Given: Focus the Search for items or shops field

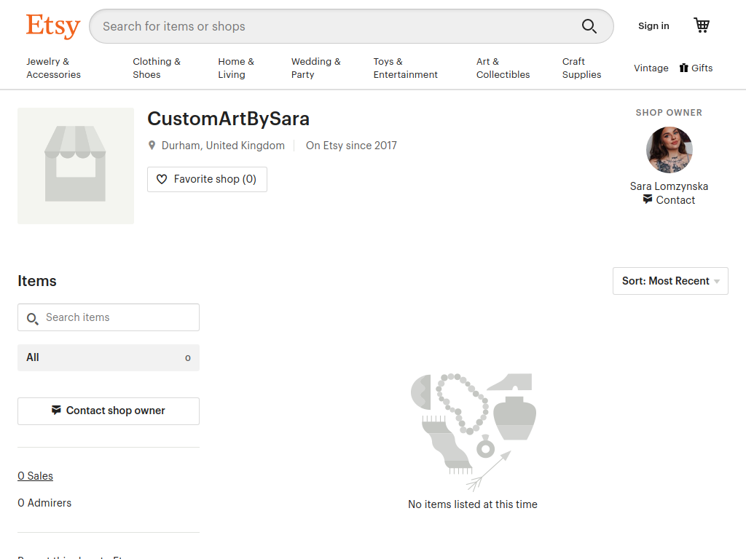Looking at the screenshot, I should point(333,26).
